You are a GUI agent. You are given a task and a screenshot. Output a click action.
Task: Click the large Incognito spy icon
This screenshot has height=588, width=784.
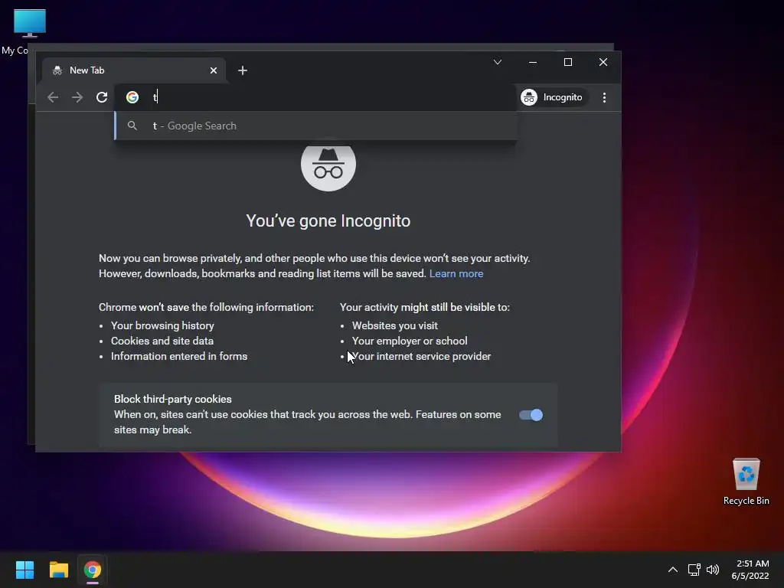(x=328, y=165)
